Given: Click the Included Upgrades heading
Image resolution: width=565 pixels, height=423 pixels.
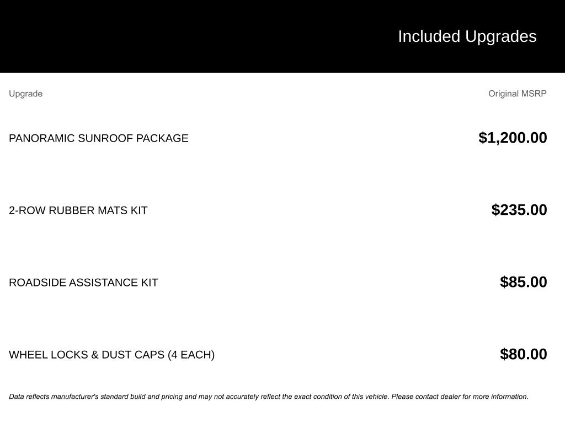Looking at the screenshot, I should (x=467, y=36).
